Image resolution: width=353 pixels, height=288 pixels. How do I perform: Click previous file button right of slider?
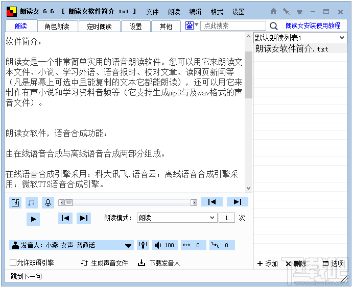pyautogui.click(x=212, y=202)
